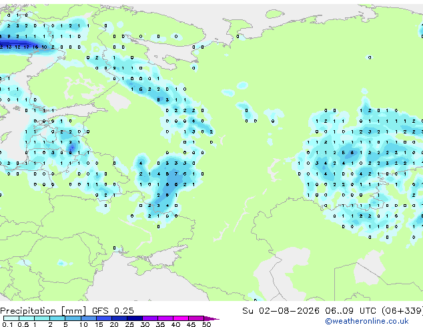The height and width of the screenshot is (327, 423).
Task: Pick the legend swatch between 20 and 25
Action: (119, 318)
